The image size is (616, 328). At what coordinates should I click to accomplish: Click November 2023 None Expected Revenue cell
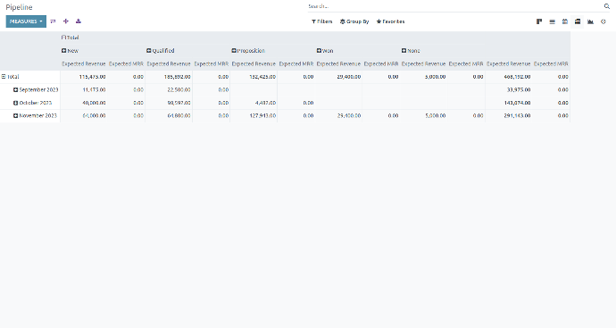(x=423, y=115)
